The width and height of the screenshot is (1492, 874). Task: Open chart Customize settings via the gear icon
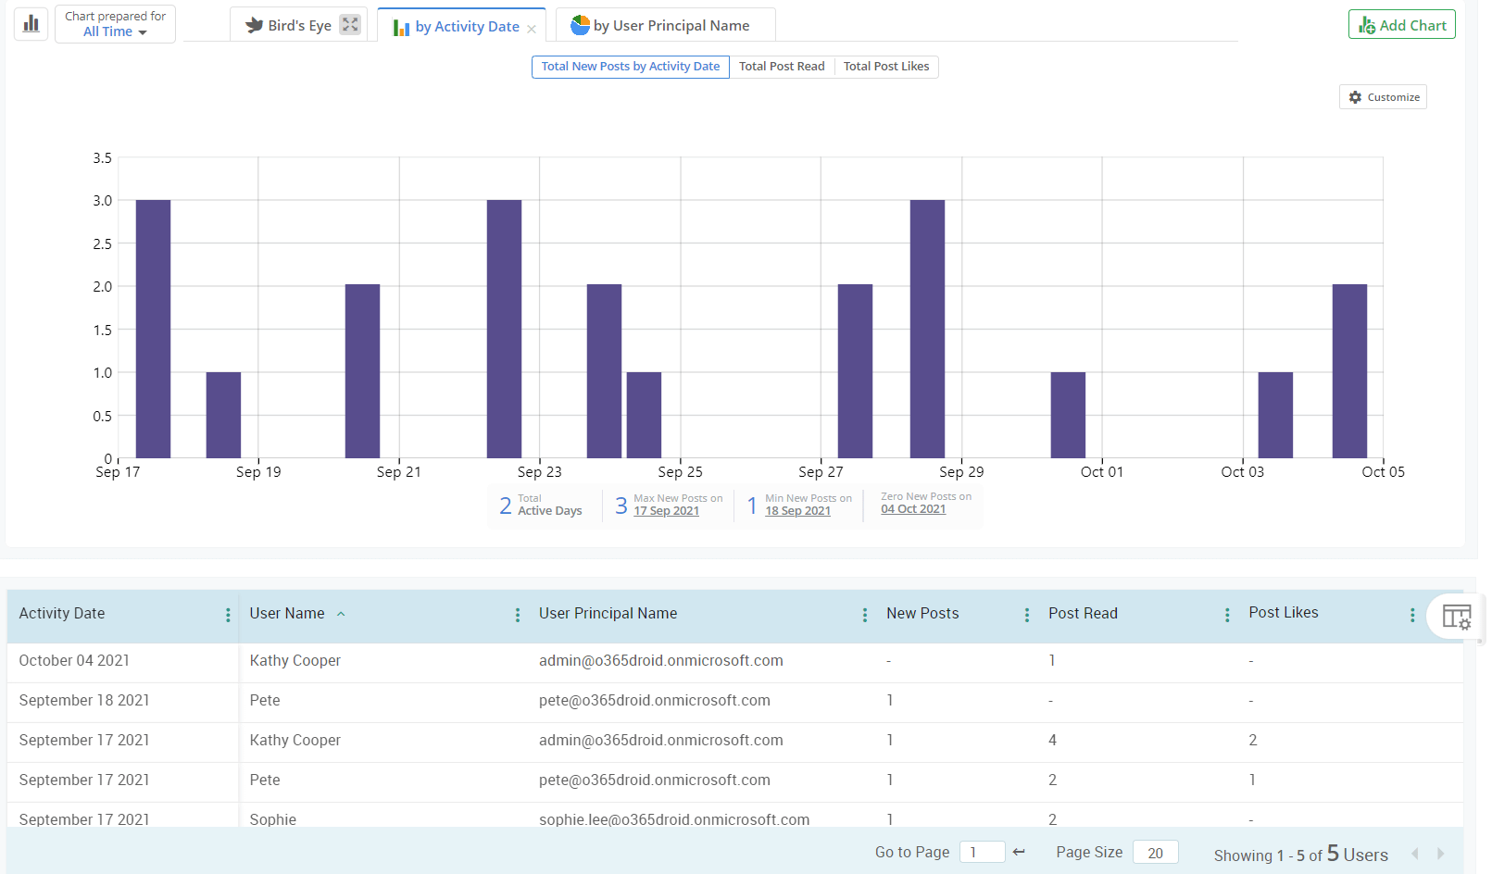[1382, 96]
